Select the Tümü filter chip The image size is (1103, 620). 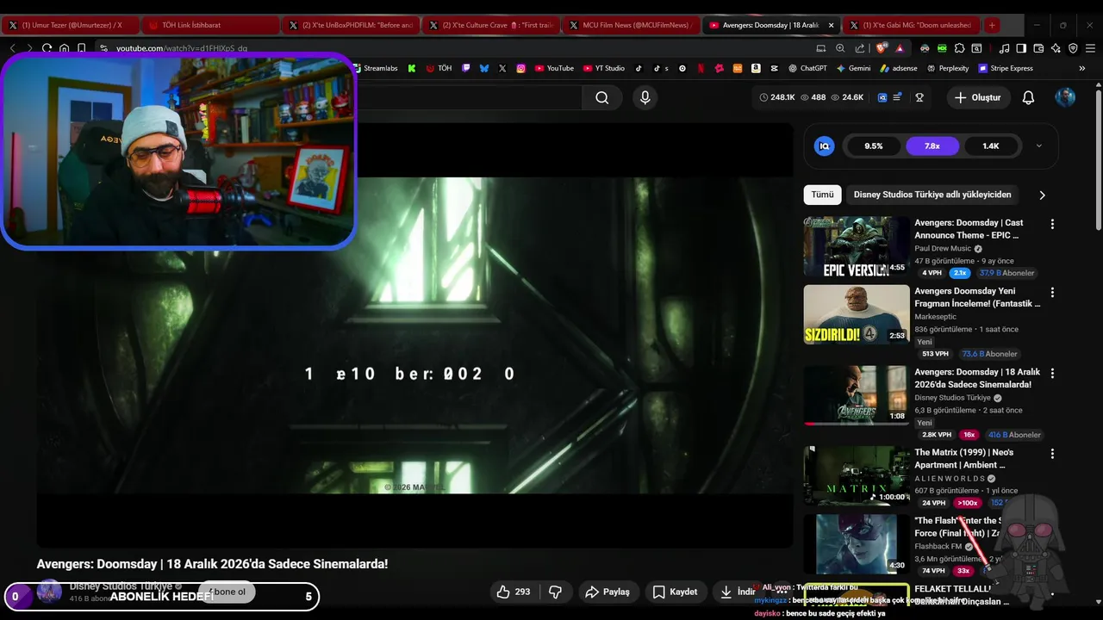(x=822, y=195)
